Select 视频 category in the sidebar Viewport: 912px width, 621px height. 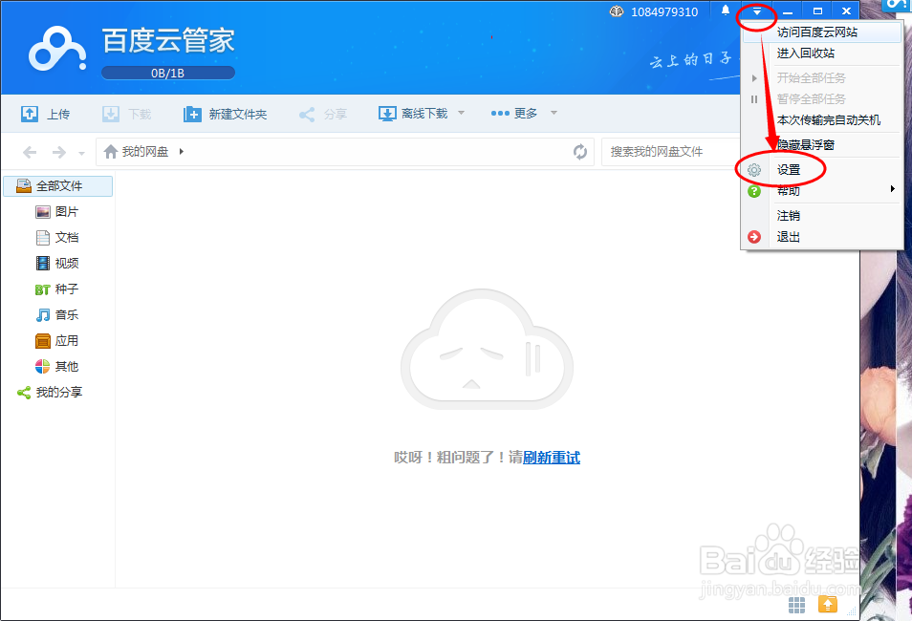[x=57, y=264]
